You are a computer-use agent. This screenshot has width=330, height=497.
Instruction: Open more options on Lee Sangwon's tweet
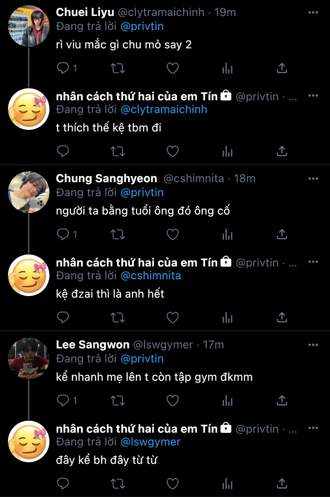coord(313,345)
